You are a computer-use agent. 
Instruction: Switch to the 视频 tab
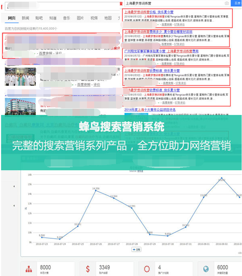(94, 18)
